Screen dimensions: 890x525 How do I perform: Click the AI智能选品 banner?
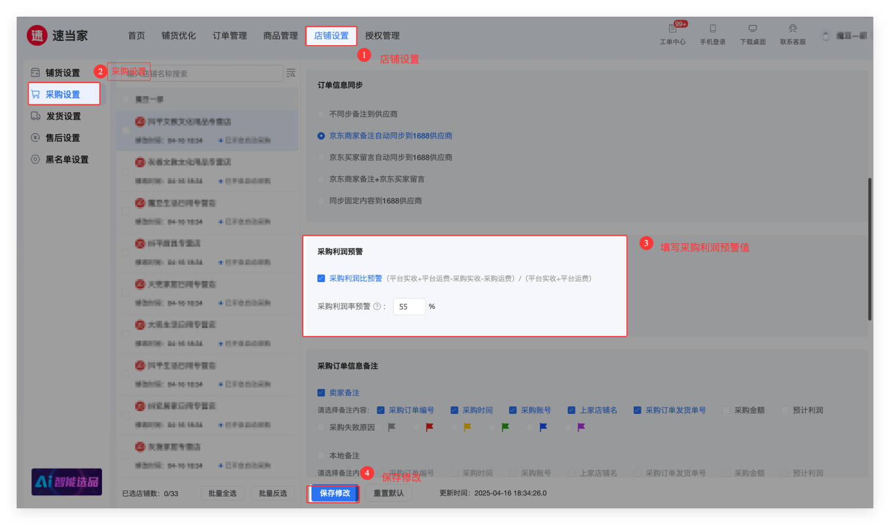point(66,482)
